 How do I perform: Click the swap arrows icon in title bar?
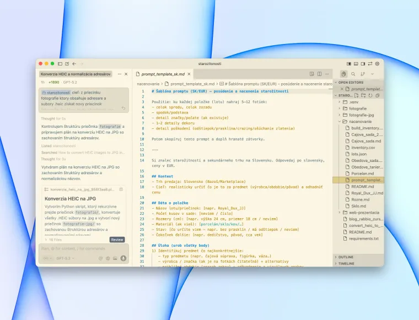pyautogui.click(x=370, y=64)
